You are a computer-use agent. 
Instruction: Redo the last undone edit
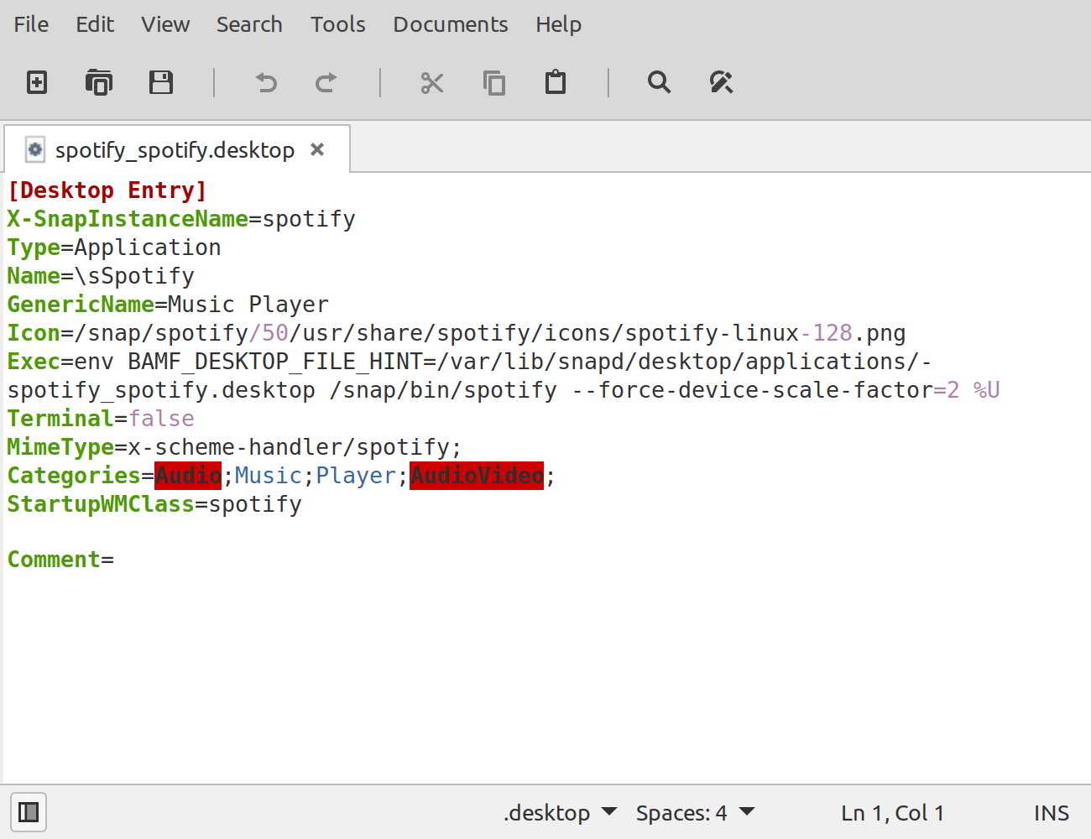pos(326,82)
